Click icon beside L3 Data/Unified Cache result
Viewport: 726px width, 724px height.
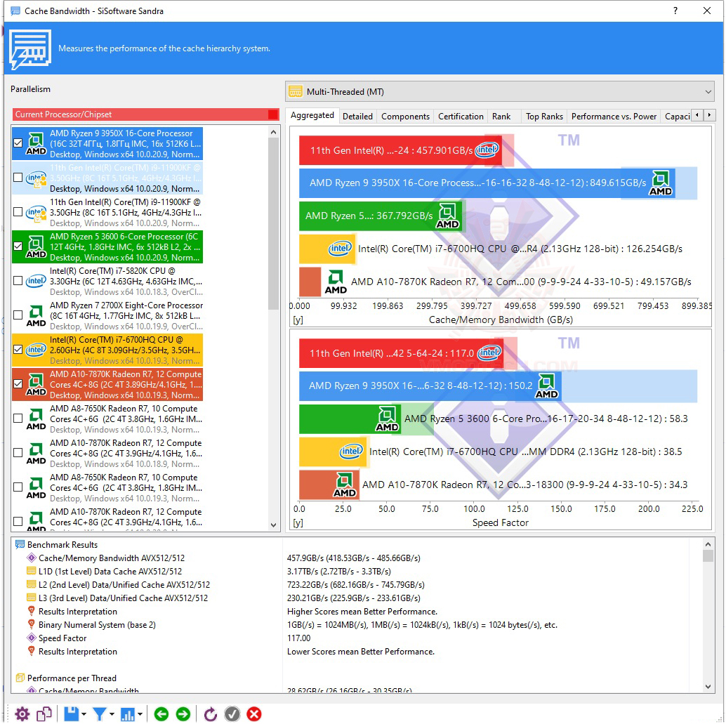32,598
